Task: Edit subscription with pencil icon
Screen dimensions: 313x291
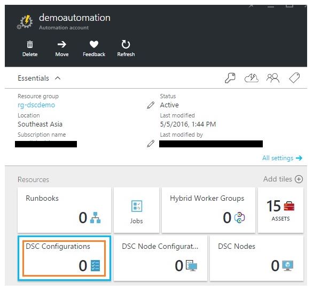Action: coord(151,144)
